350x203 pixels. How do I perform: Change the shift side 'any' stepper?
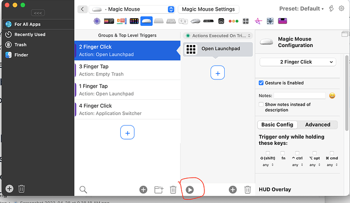pos(268,165)
